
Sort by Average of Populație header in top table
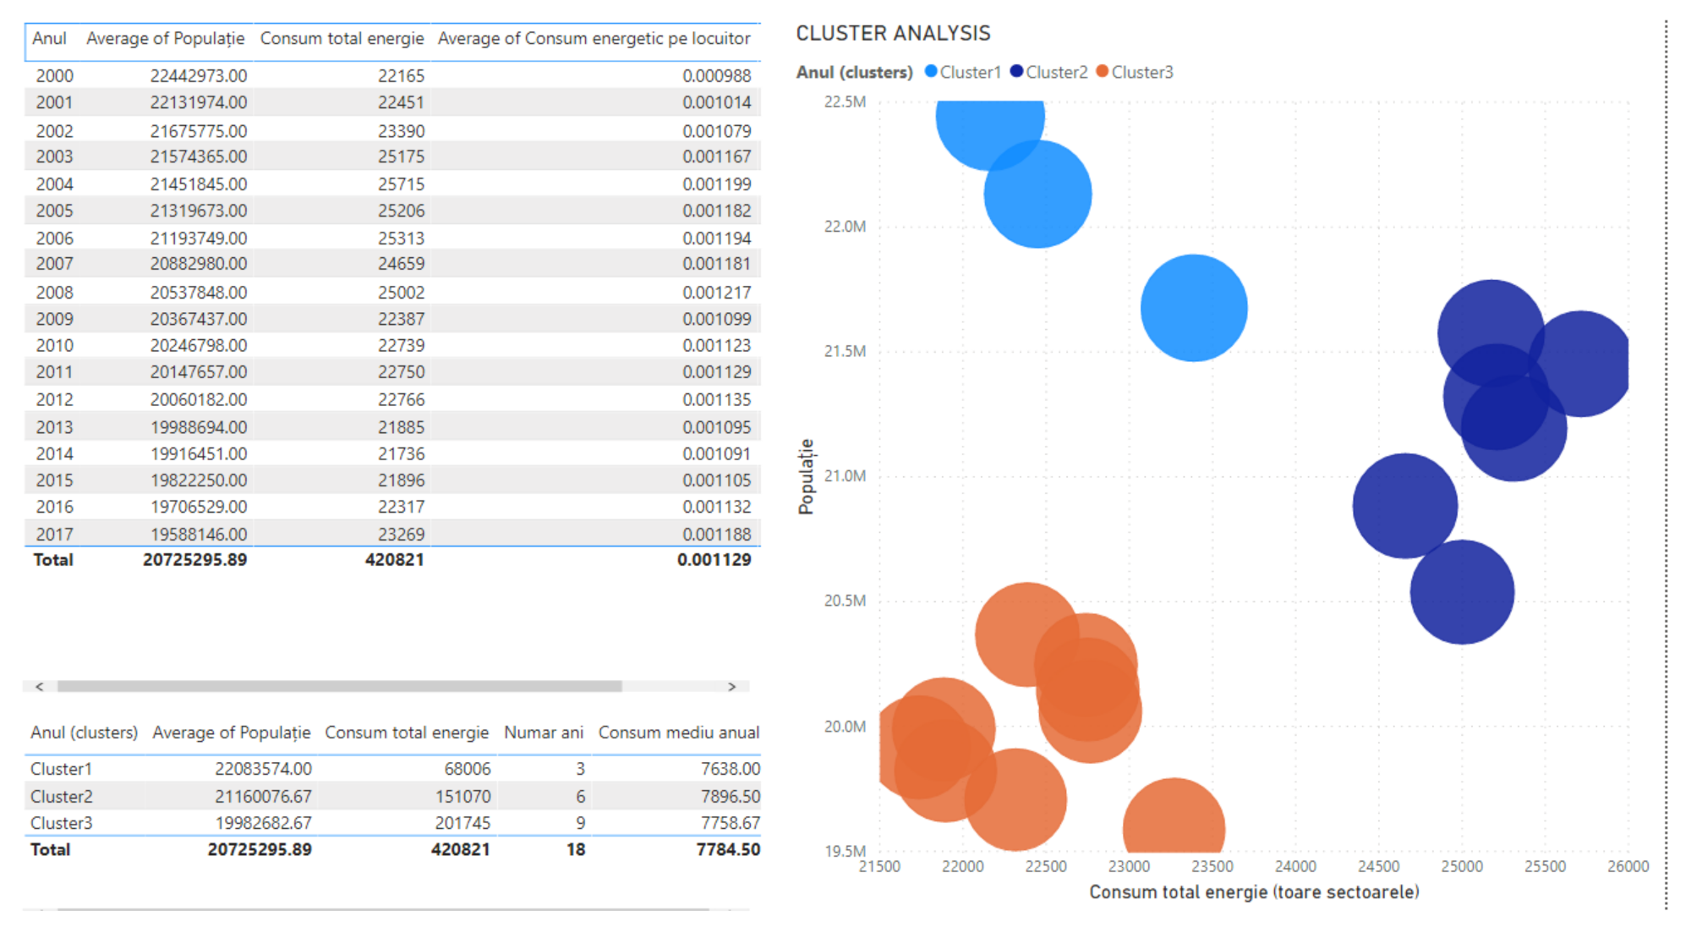click(x=165, y=39)
